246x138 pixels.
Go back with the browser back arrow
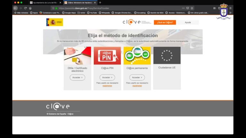pos(15,8)
